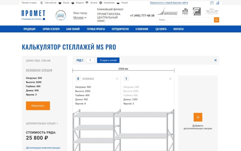Click the bar chart compare icon
Viewport: 241px width, 151px height.
tap(217, 3)
